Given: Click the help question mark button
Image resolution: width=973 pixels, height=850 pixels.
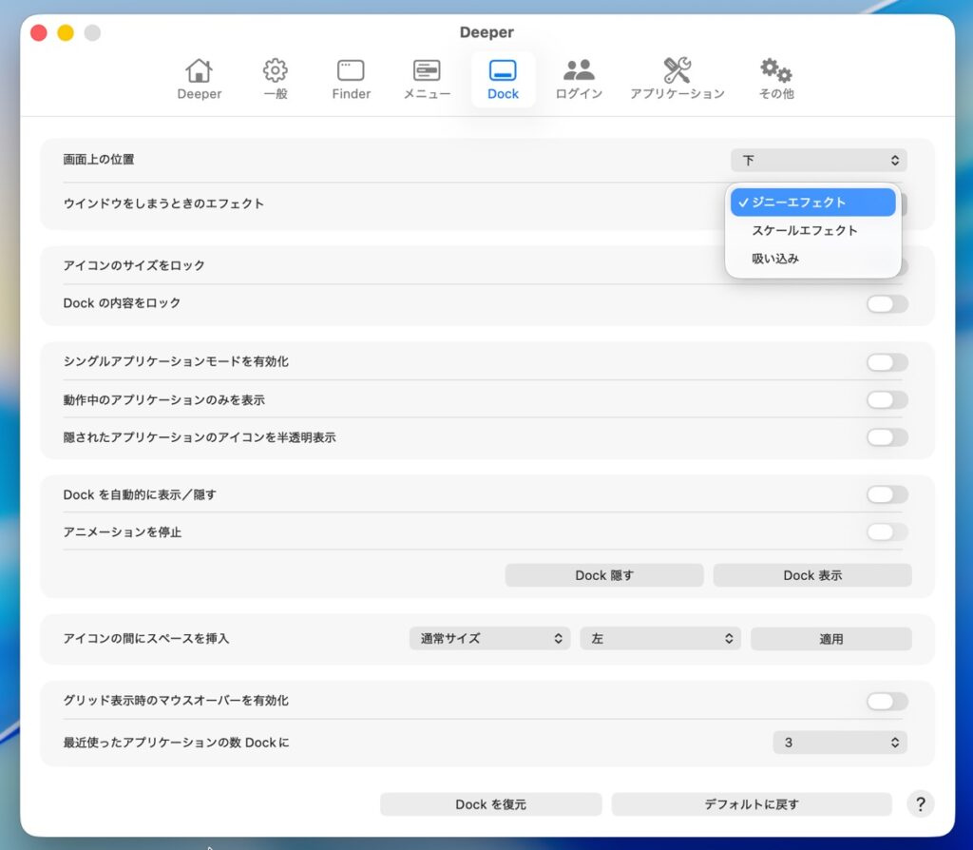Looking at the screenshot, I should (920, 804).
